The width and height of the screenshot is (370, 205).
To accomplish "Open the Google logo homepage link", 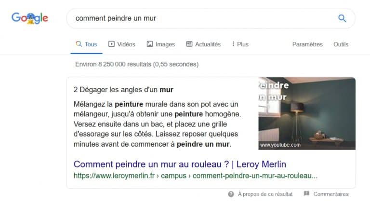I will (x=30, y=18).
